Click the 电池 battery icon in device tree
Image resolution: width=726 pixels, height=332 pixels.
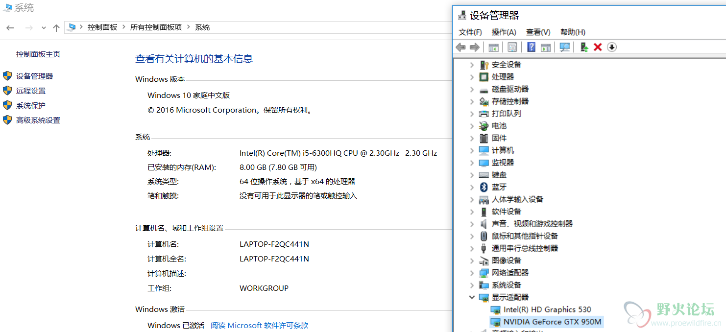(x=484, y=126)
